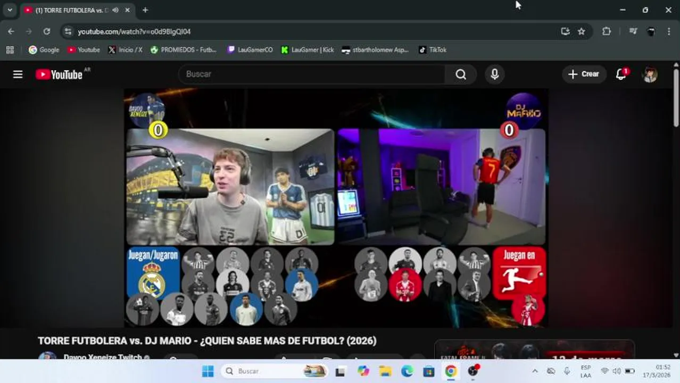
Task: Open Microsoft Edge from the taskbar
Action: click(407, 371)
